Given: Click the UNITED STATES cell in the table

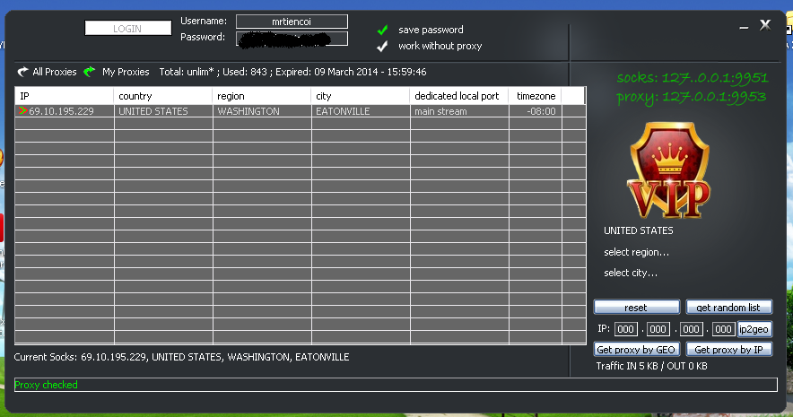Looking at the screenshot, I should pos(163,111).
